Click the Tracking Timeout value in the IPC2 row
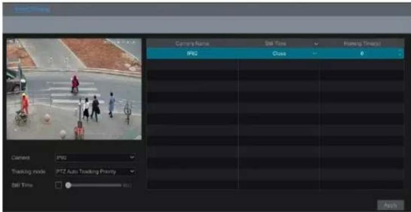Image resolution: width=411 pixels, height=212 pixels. click(x=362, y=54)
